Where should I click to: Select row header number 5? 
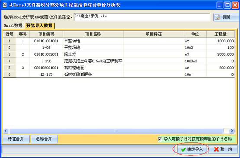10,68
